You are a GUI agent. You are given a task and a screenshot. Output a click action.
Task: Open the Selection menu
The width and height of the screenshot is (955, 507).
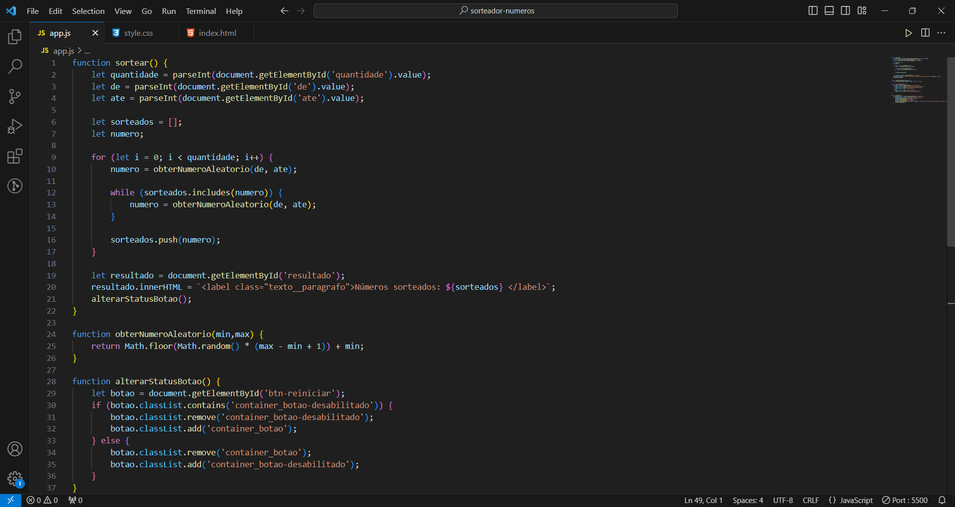(88, 11)
